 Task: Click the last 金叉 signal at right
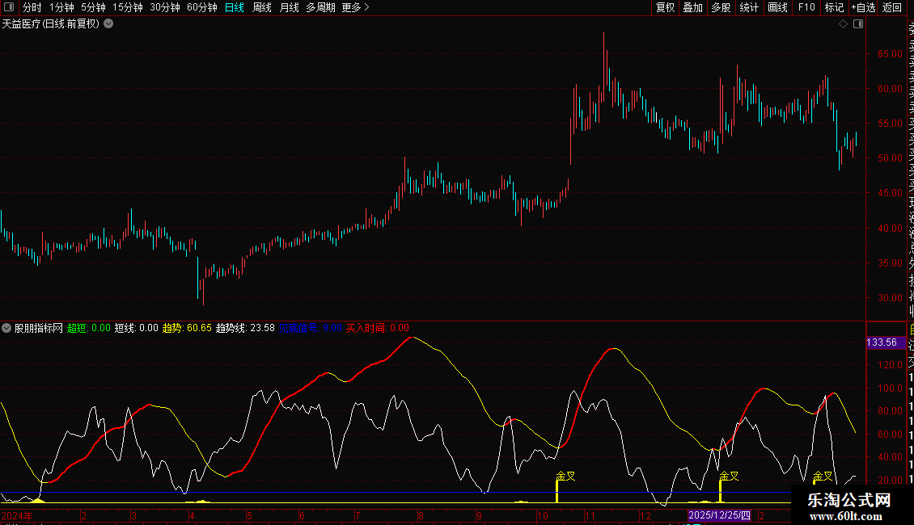coord(823,476)
